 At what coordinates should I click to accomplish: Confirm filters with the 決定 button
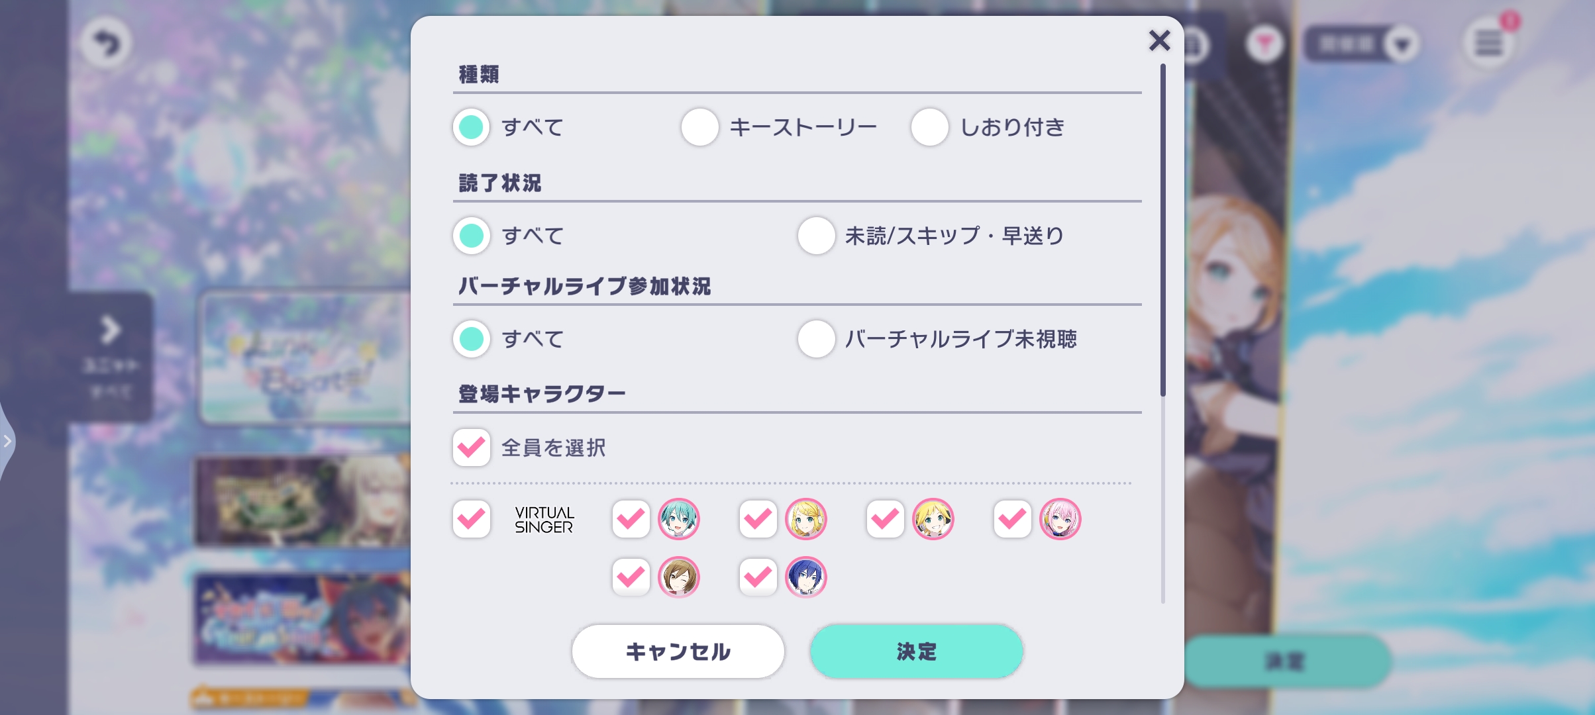[916, 651]
